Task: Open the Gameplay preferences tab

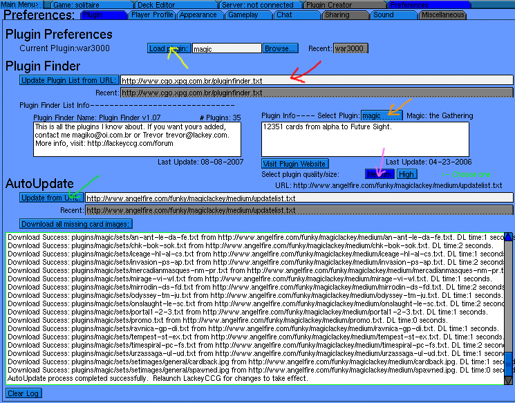Action: pyautogui.click(x=245, y=15)
